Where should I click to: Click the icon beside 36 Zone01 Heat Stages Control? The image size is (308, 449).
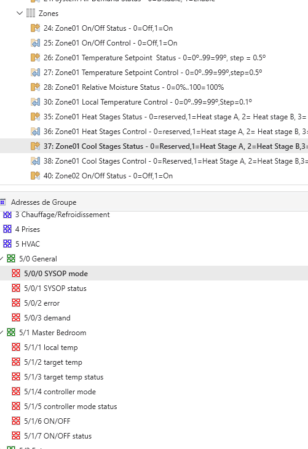click(35, 132)
